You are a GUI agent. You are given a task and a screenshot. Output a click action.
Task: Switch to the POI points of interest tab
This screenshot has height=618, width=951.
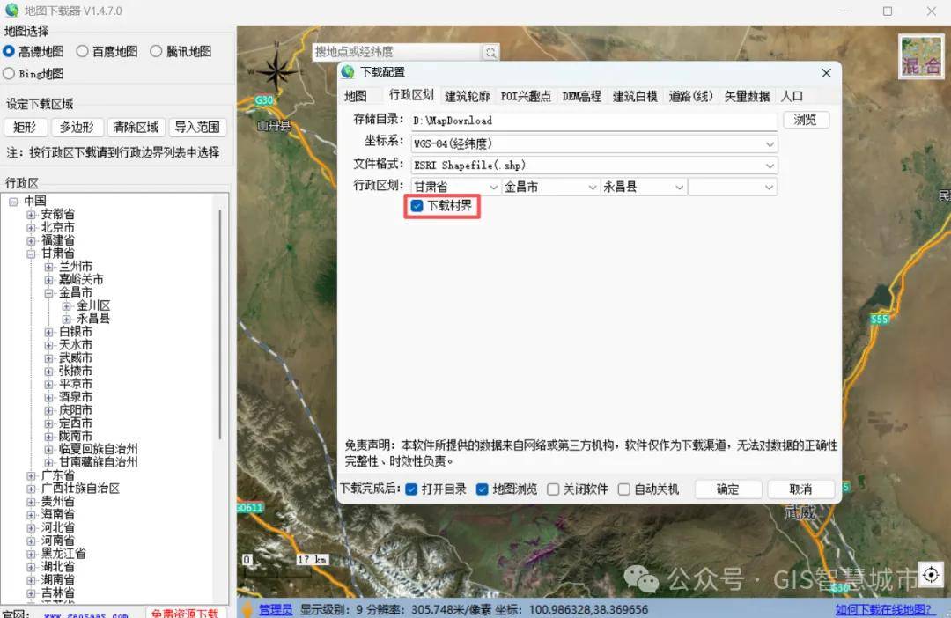[x=526, y=96]
